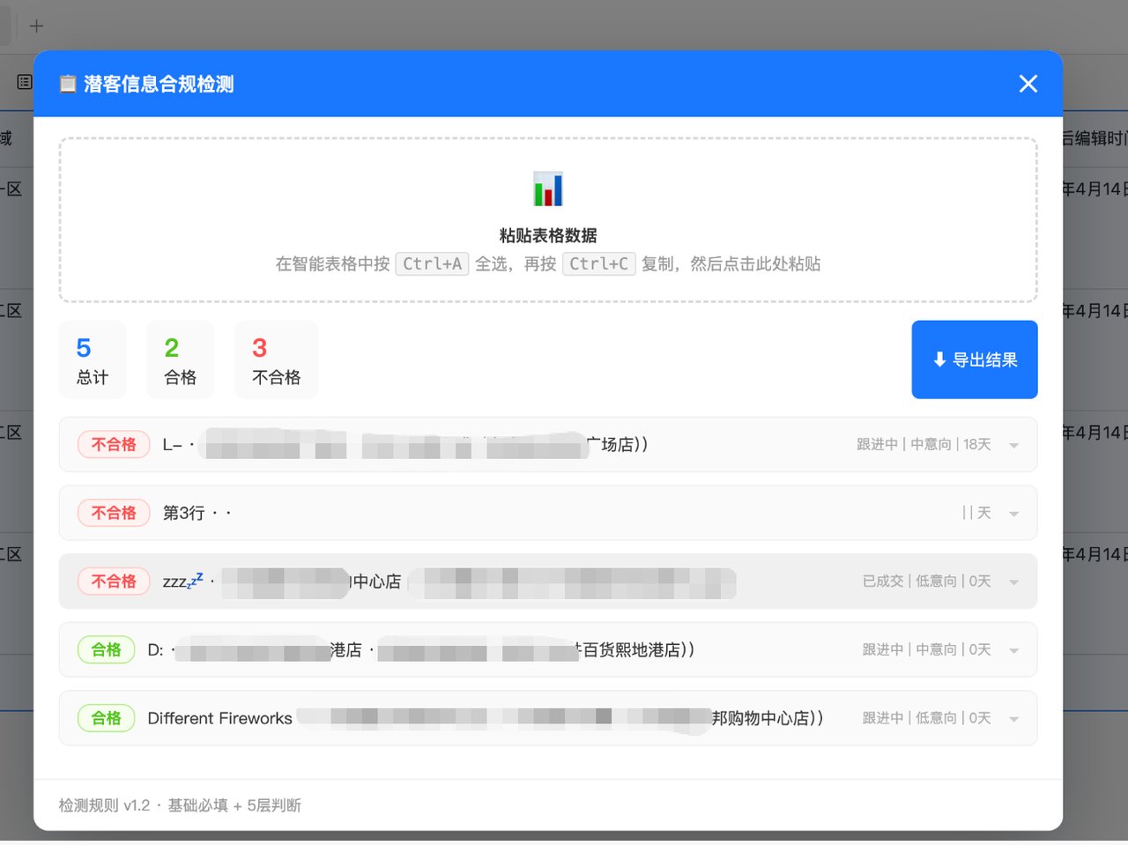This screenshot has width=1128, height=845.
Task: Click the Ctrl+A key hint
Action: (432, 263)
